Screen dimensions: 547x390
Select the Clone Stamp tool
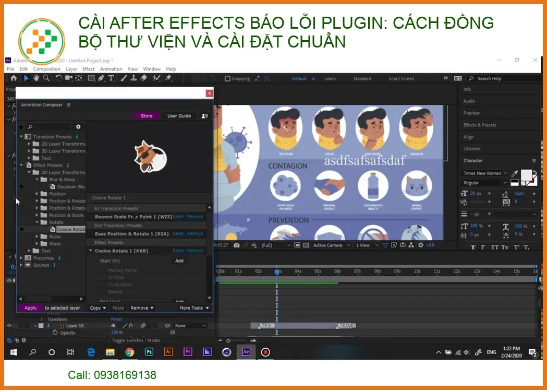133,78
